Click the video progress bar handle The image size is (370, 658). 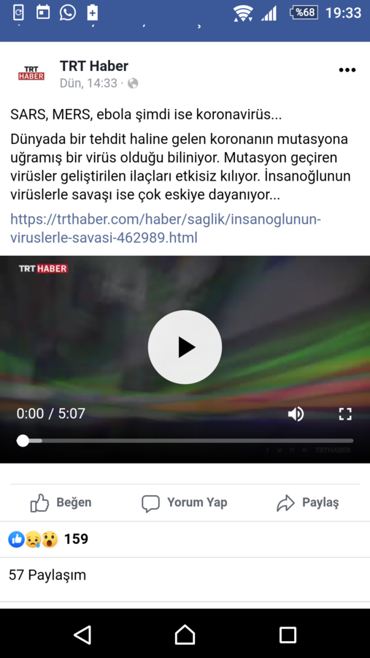23,441
